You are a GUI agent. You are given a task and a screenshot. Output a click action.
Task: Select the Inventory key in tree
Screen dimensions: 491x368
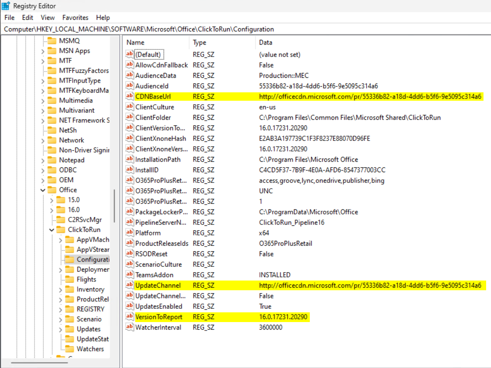(90, 289)
